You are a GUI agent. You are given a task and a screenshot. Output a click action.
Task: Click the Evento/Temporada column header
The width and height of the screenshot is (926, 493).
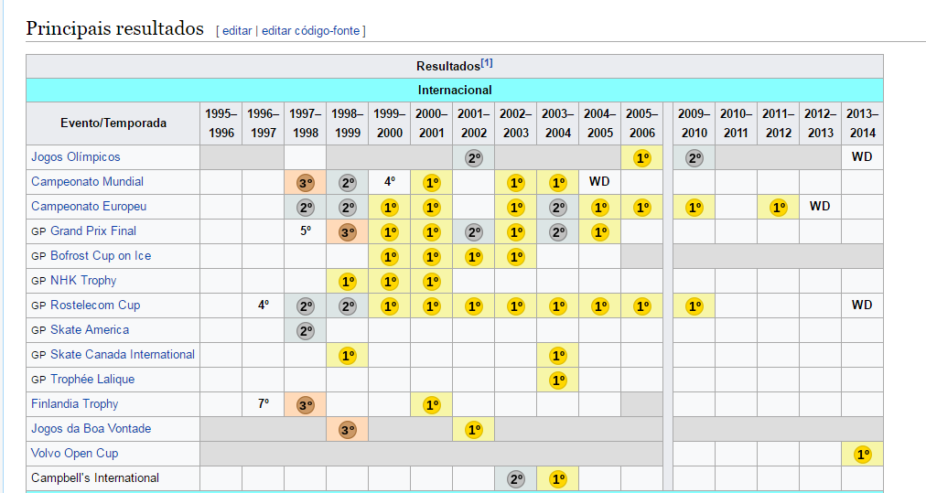[x=113, y=123]
